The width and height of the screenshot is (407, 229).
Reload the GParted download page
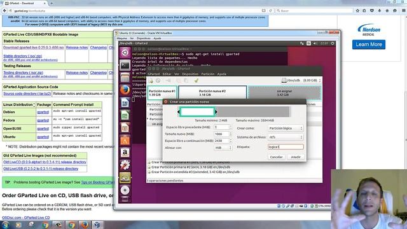pyautogui.click(x=270, y=11)
